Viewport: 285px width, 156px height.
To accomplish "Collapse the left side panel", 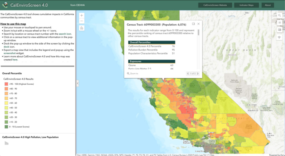I will pos(78,83).
